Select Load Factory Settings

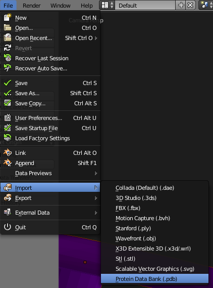click(x=50, y=138)
